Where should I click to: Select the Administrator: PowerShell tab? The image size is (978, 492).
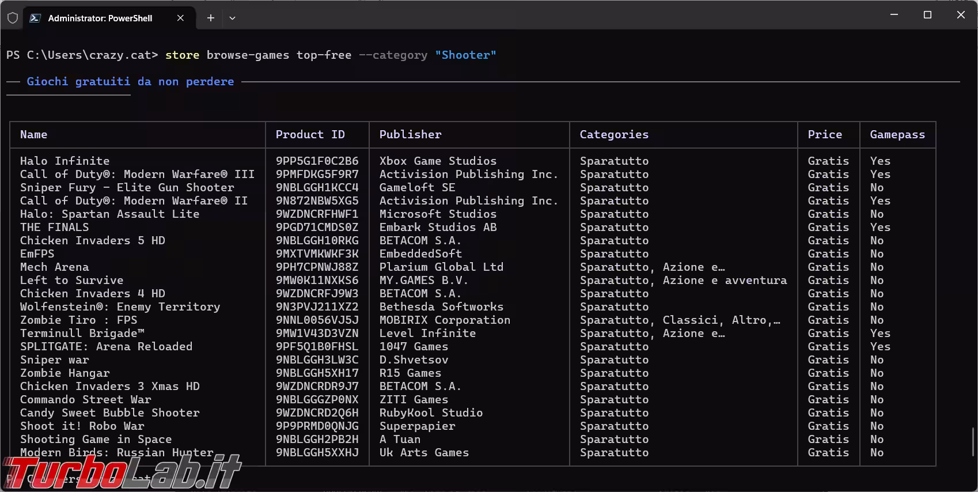coord(100,18)
